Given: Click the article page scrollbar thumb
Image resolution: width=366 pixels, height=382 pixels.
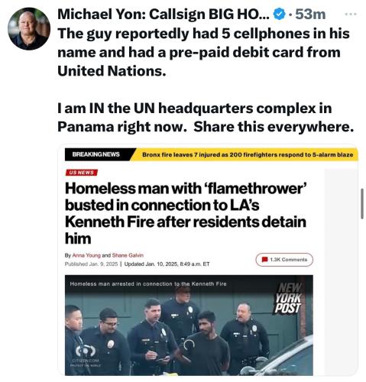Looking at the screenshot, I should coord(362,203).
